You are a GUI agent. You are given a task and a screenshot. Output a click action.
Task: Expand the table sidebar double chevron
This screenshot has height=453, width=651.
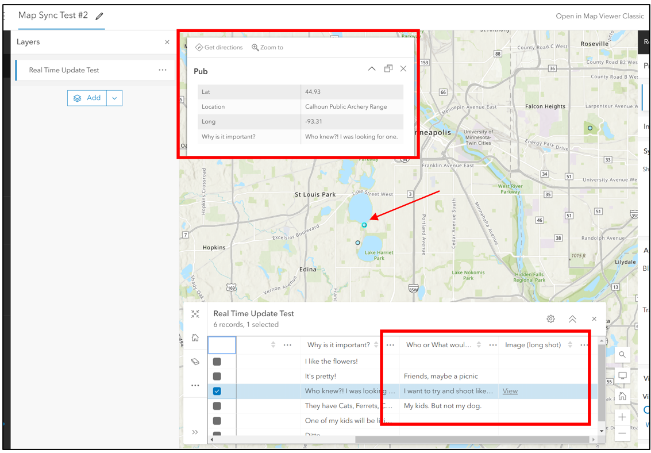coord(195,432)
